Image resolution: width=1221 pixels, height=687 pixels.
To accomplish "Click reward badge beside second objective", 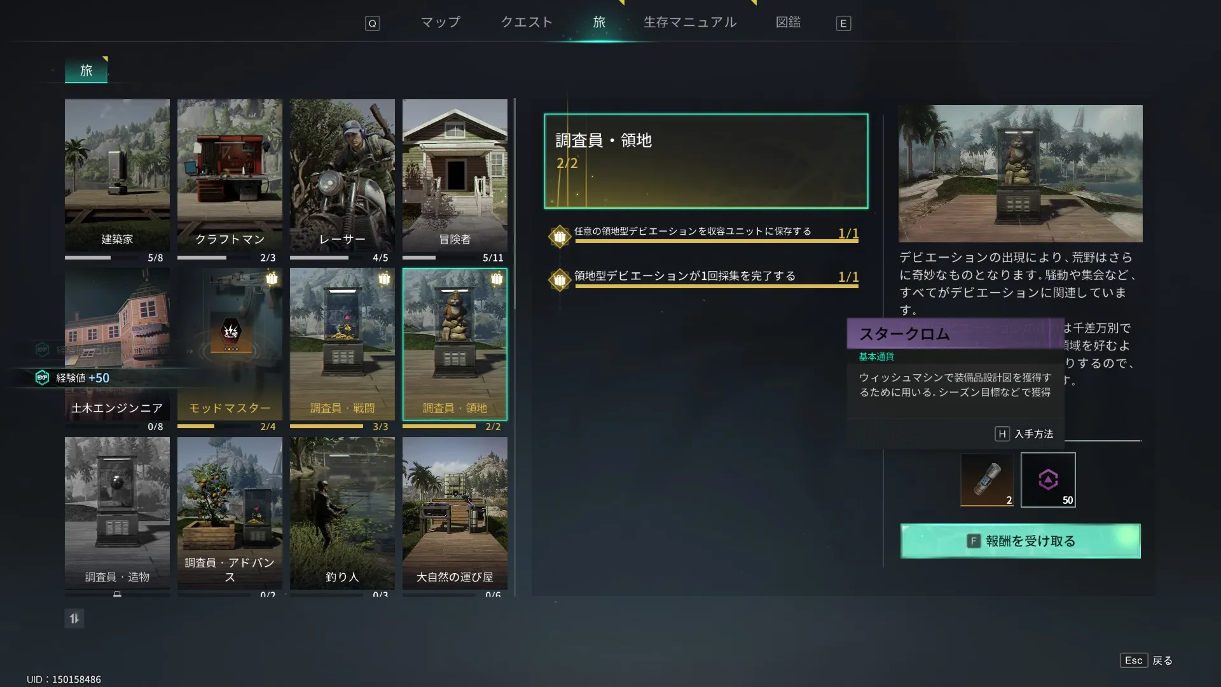I will [x=559, y=279].
